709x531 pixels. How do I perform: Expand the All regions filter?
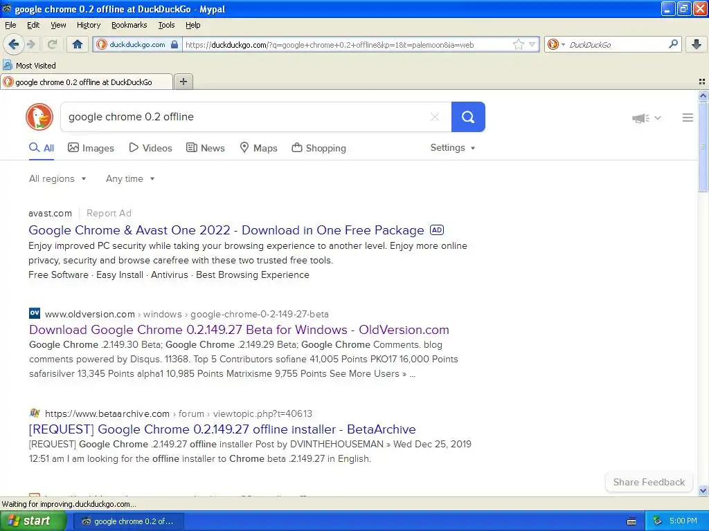(x=57, y=179)
